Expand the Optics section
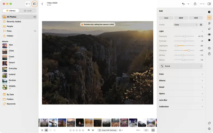213x133 pixels. pos(181,94)
